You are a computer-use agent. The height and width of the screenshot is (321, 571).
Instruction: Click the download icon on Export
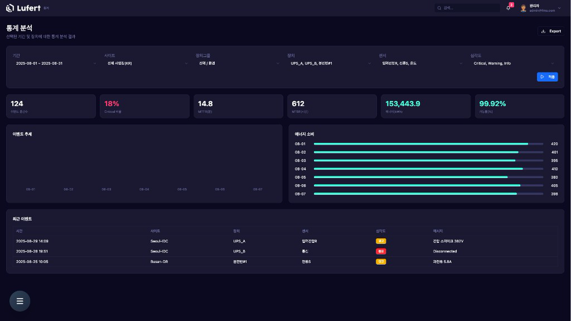(543, 31)
